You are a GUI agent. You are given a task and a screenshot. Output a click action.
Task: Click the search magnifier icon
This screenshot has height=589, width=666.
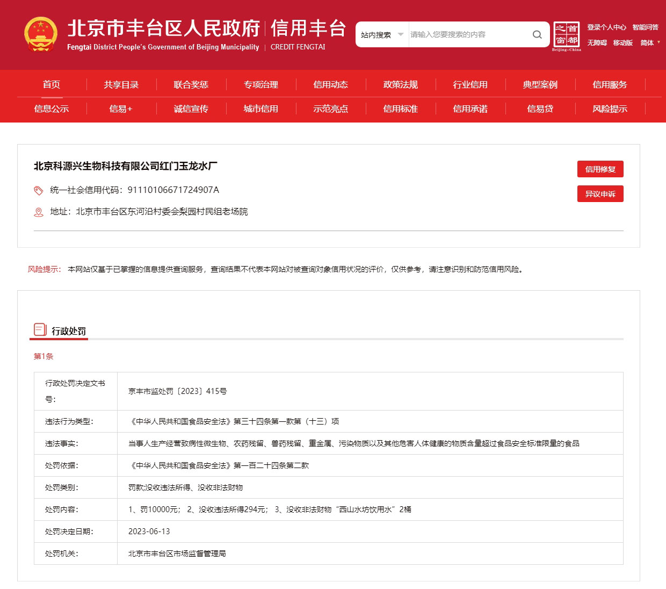point(537,34)
